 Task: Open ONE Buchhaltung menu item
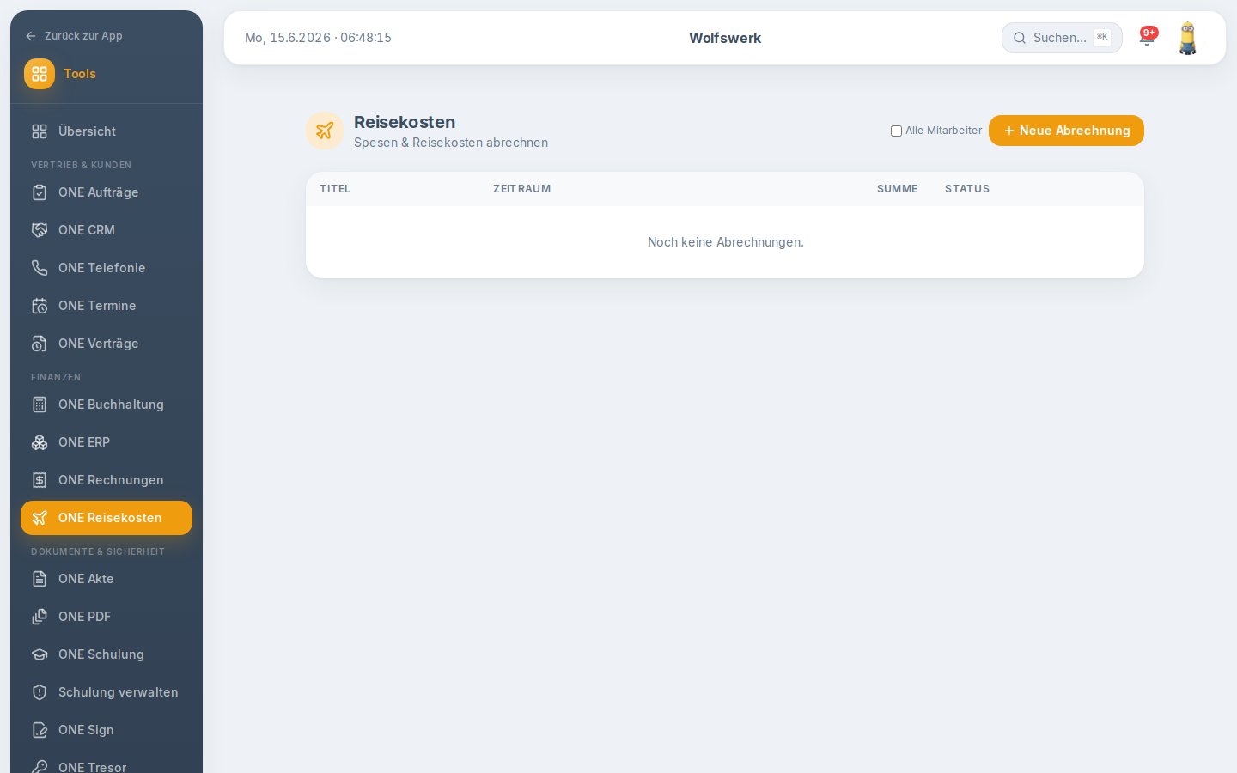pos(107,405)
